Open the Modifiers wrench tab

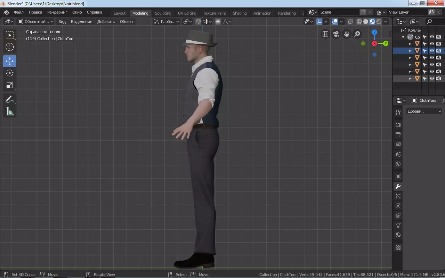pyautogui.click(x=398, y=186)
